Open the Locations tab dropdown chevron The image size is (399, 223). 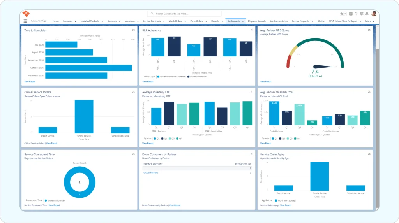[x=138, y=21]
